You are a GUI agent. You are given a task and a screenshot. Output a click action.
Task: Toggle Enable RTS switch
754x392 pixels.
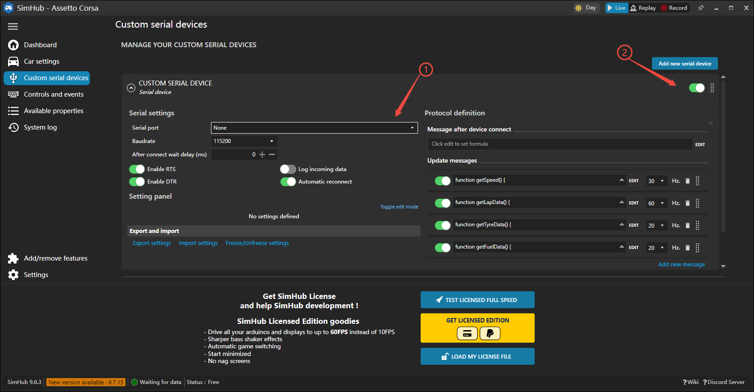[137, 169]
